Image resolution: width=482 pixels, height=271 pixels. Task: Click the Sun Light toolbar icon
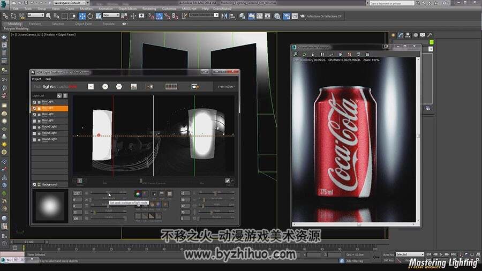150,87
